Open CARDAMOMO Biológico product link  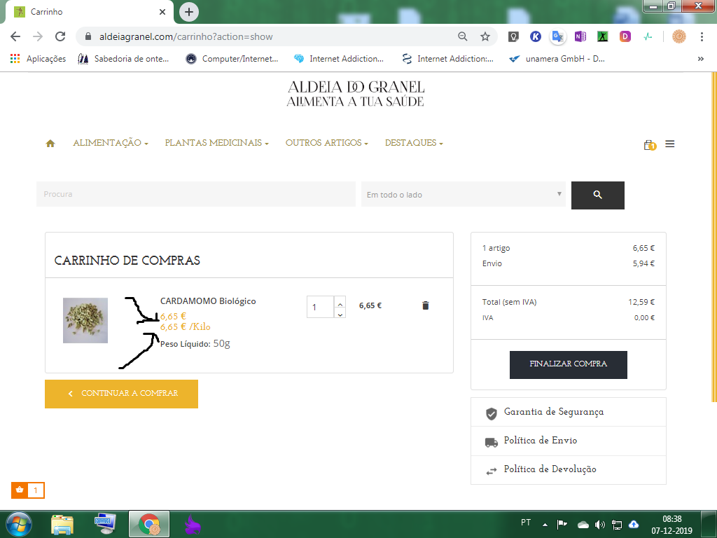tap(208, 301)
